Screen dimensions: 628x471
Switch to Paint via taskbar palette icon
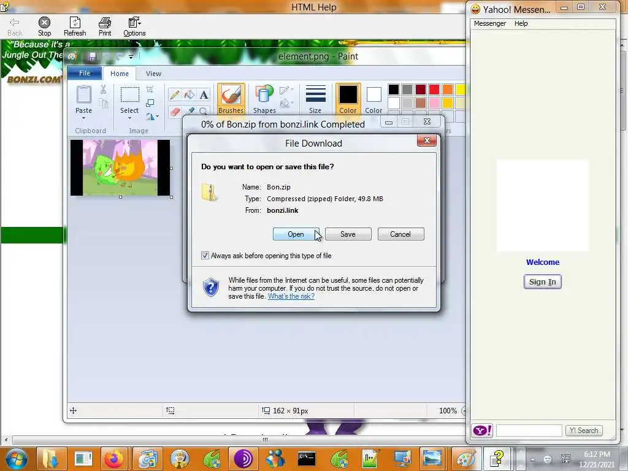point(465,459)
